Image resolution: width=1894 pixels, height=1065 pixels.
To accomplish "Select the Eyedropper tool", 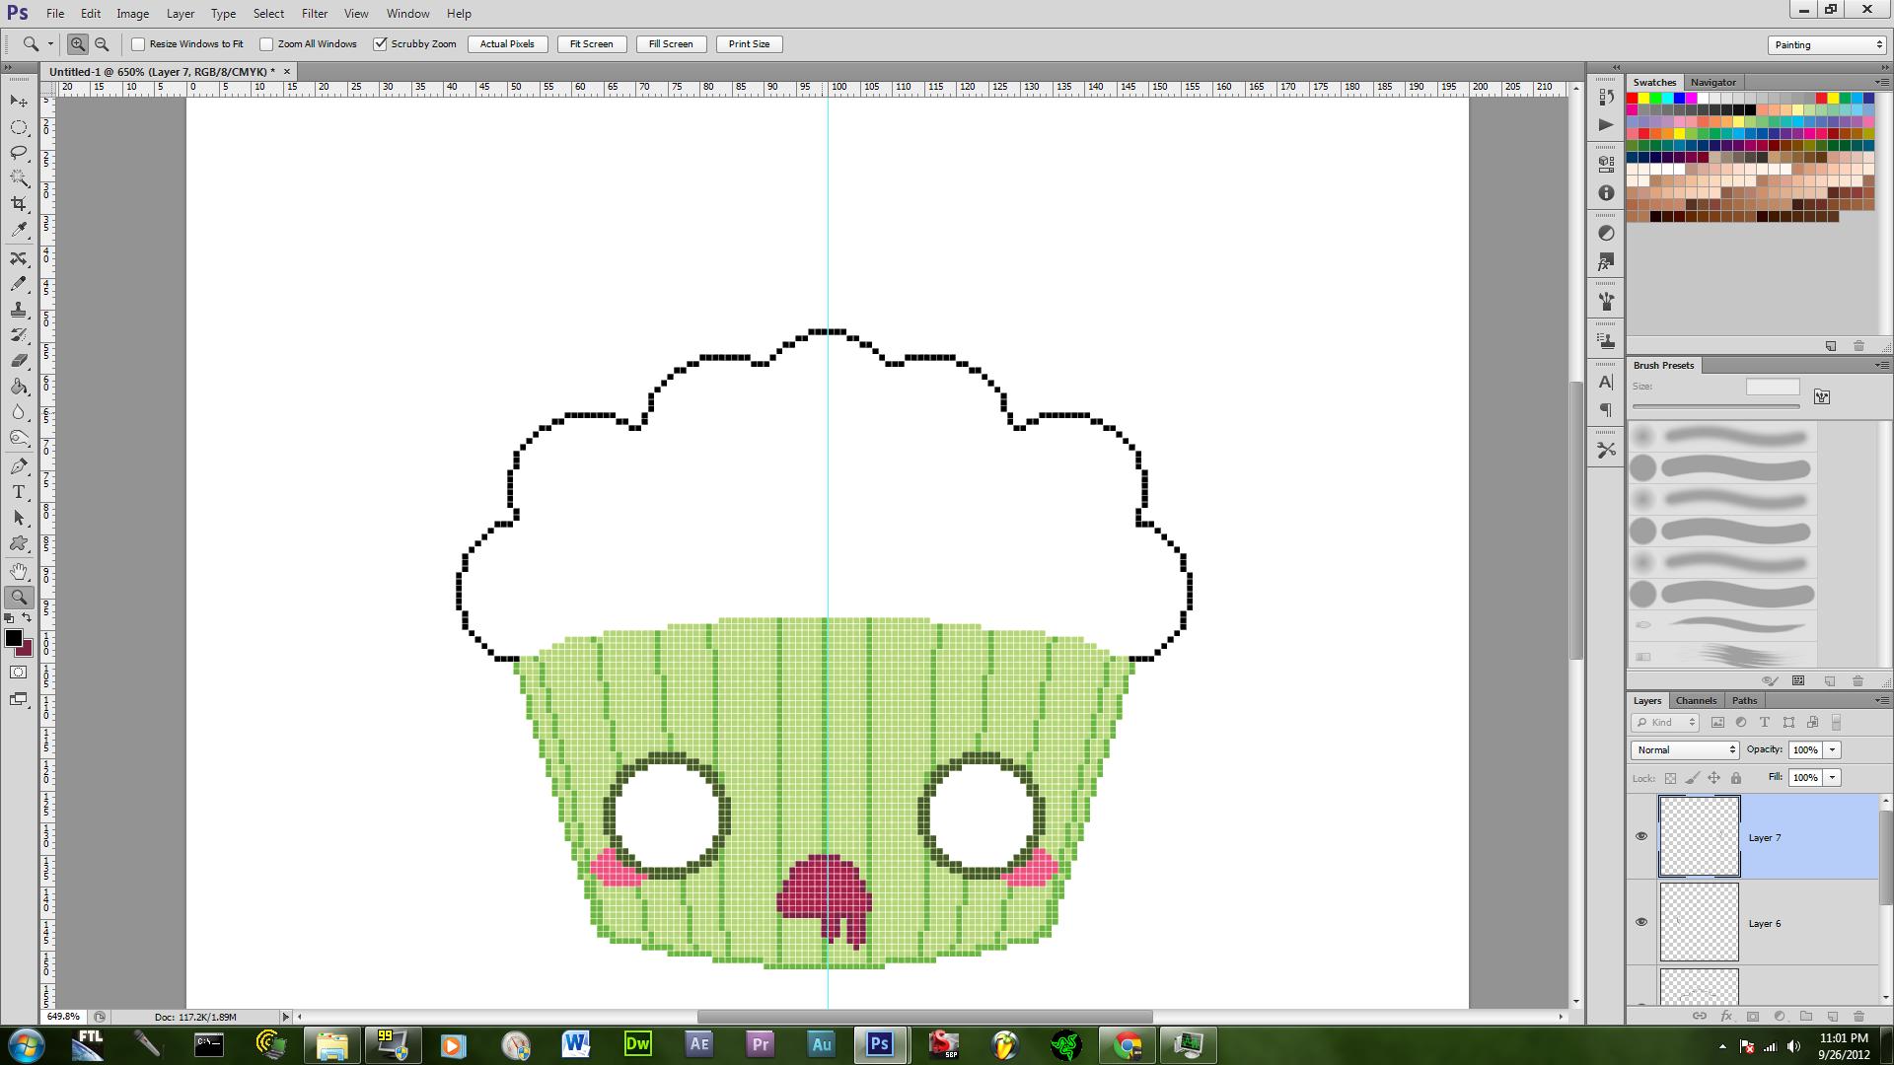I will coord(19,230).
